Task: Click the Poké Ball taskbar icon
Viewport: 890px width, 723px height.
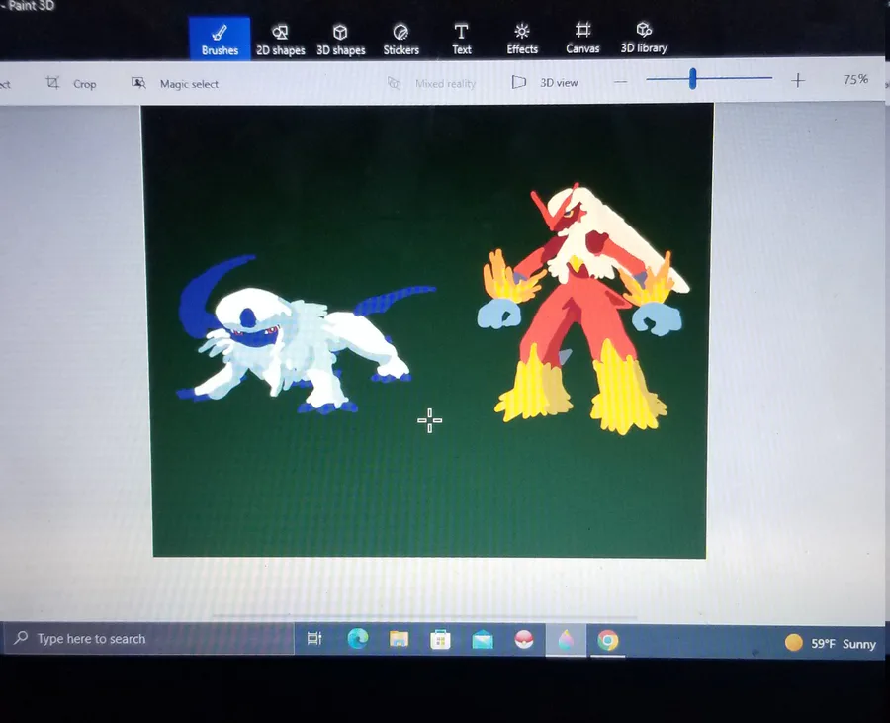Action: click(x=524, y=640)
